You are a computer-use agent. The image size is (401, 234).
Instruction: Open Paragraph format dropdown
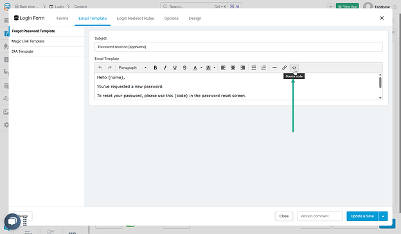(x=132, y=67)
